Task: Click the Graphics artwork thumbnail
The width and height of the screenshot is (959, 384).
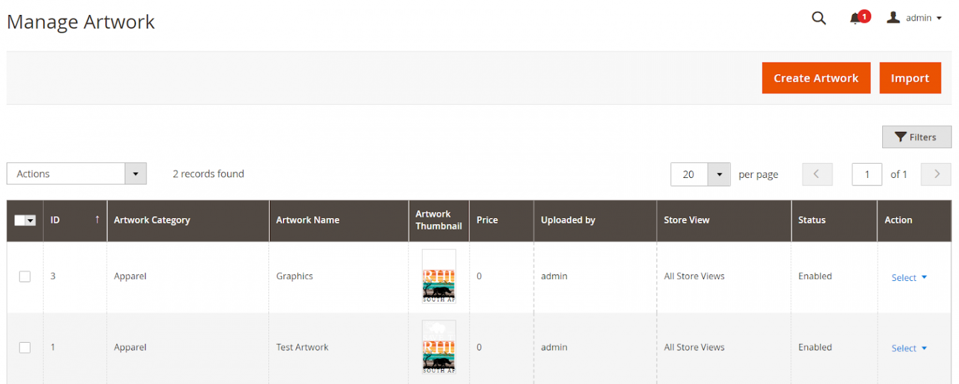Action: [438, 276]
